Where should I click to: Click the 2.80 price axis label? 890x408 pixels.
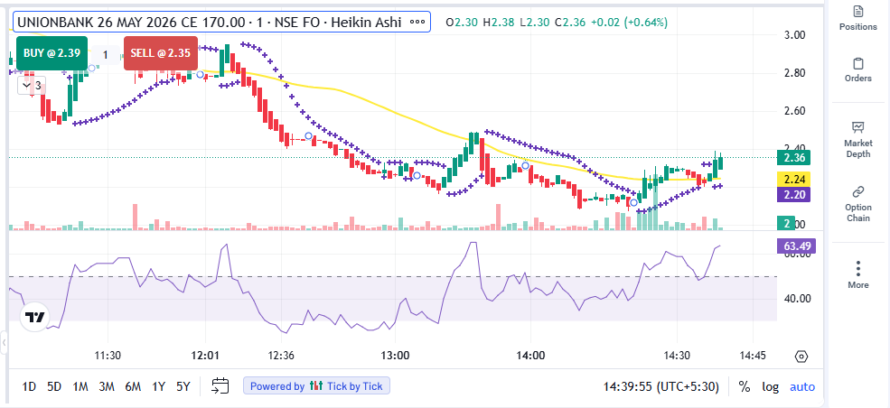[x=793, y=73]
